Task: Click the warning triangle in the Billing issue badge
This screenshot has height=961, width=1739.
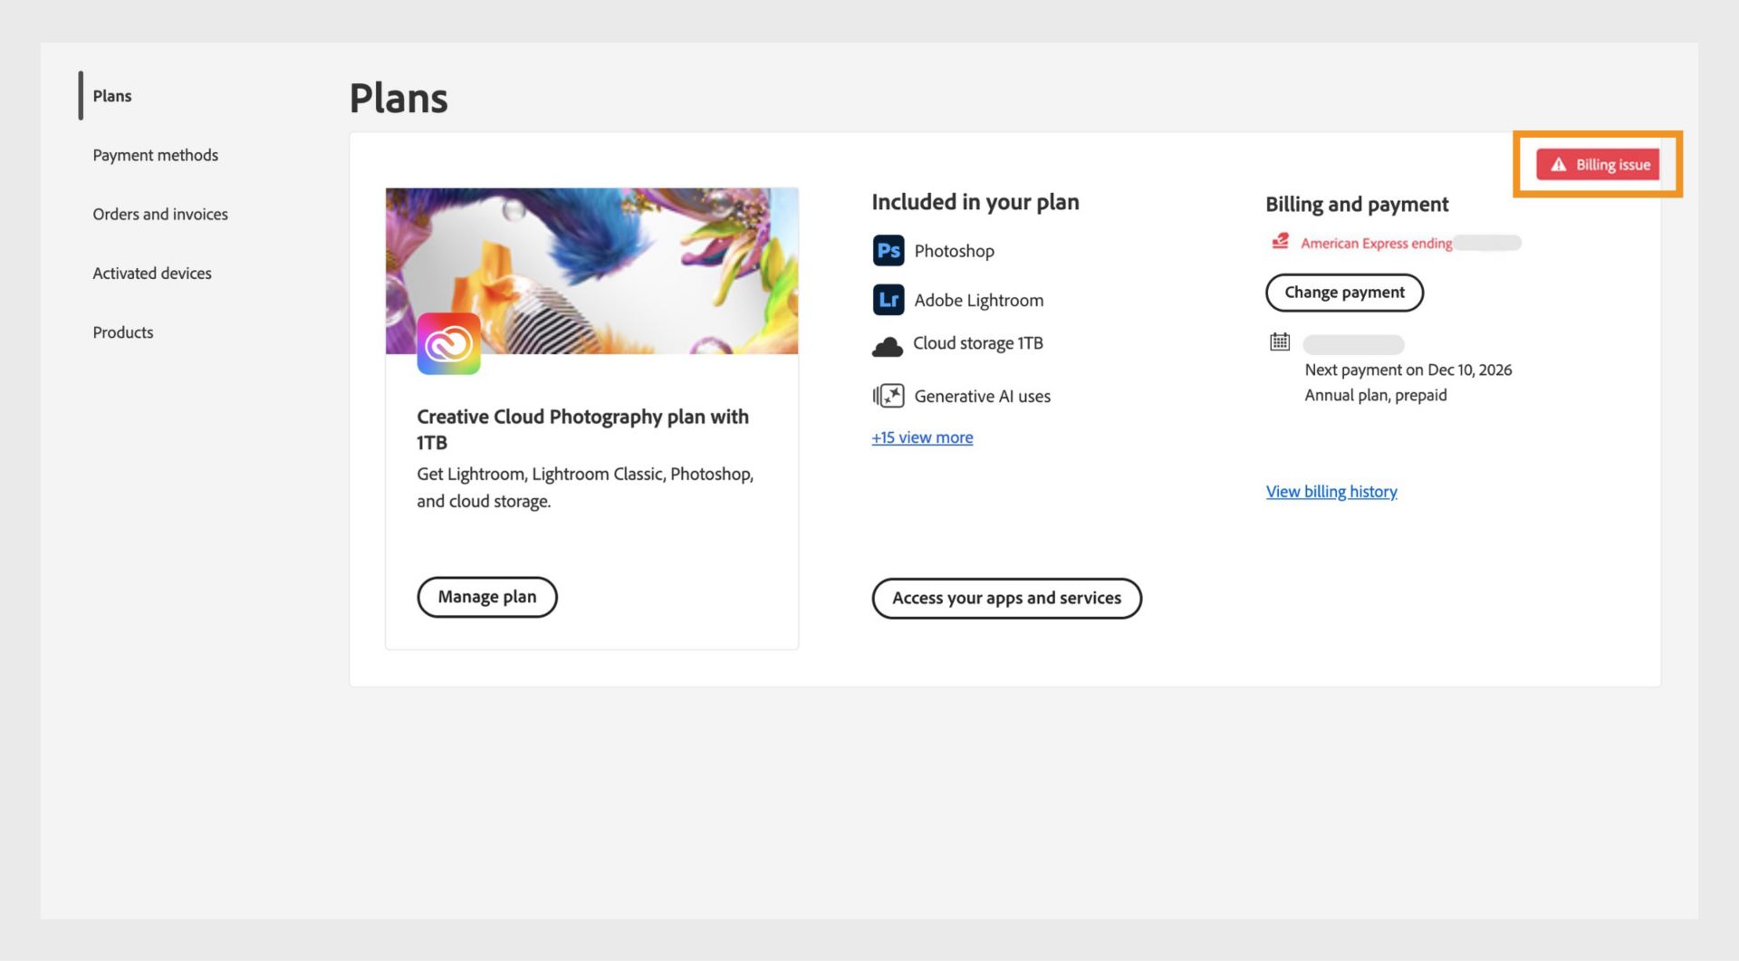Action: pyautogui.click(x=1559, y=164)
